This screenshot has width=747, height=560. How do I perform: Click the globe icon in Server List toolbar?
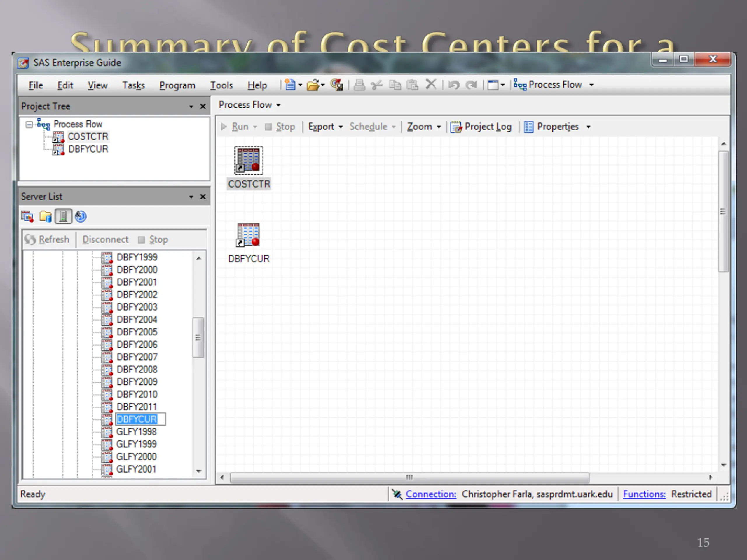click(x=81, y=216)
